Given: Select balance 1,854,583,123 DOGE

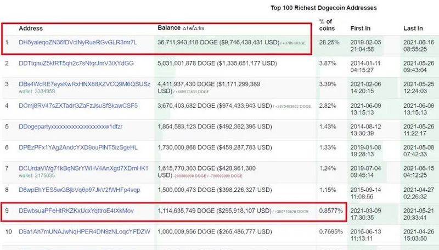Looking at the screenshot, I should coord(186,127).
